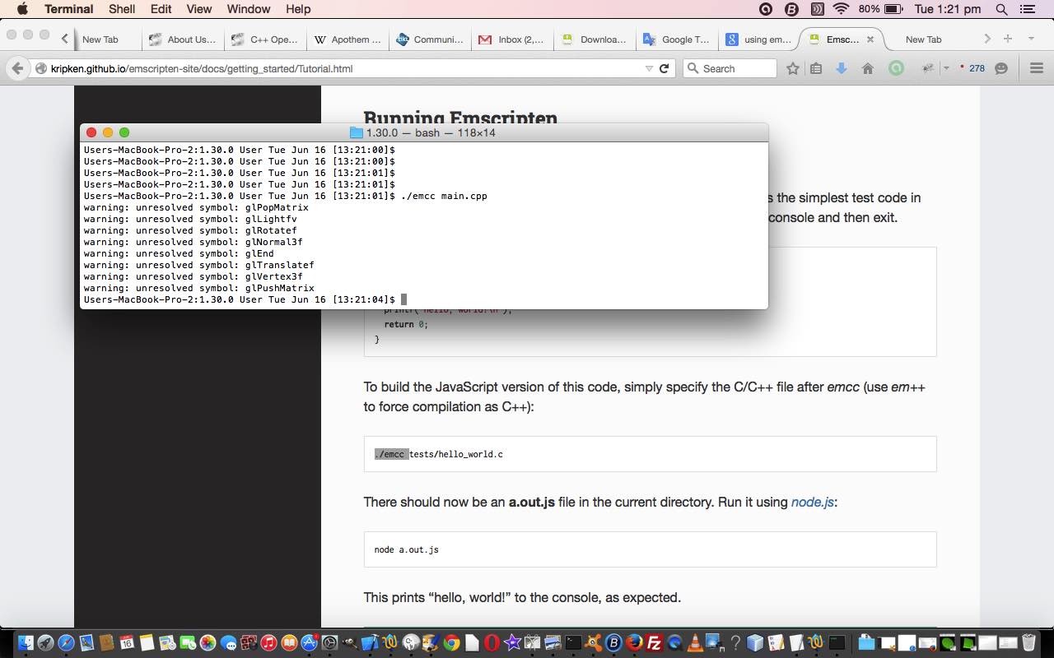
Task: Open Notification Center in menu bar
Action: (1027, 9)
